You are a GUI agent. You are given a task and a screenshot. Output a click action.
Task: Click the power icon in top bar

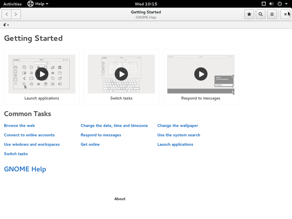pyautogui.click(x=280, y=4)
